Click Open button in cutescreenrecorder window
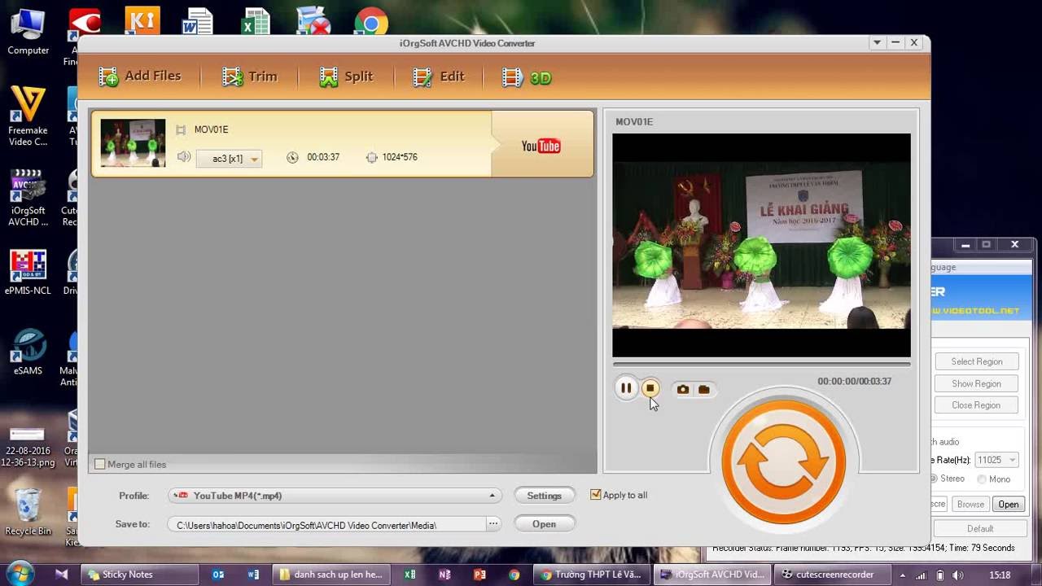This screenshot has height=586, width=1042. point(1008,504)
